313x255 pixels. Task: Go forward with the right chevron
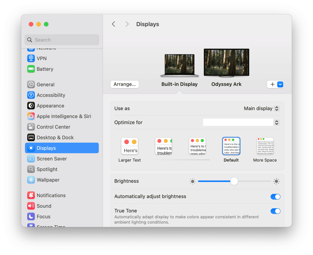(127, 24)
